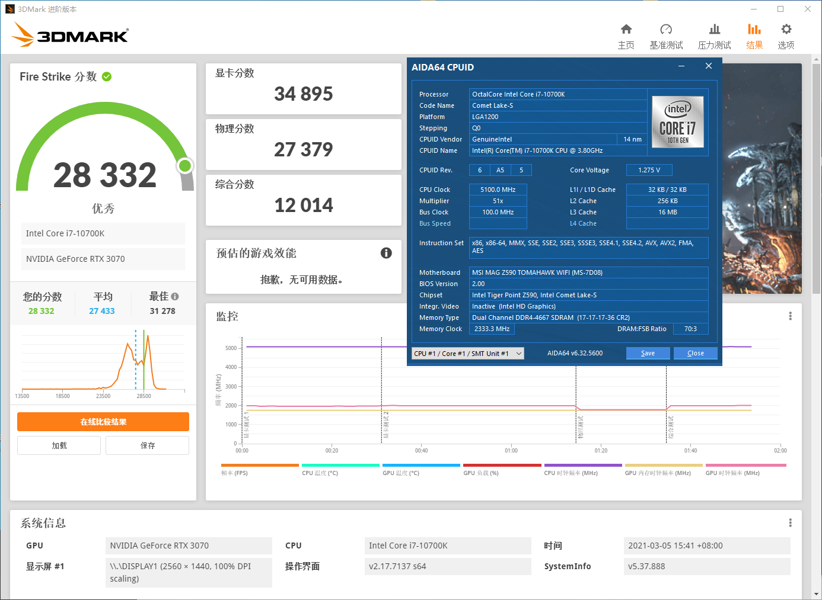Click the vertical scrollbar of 3DMark window

tap(817, 178)
